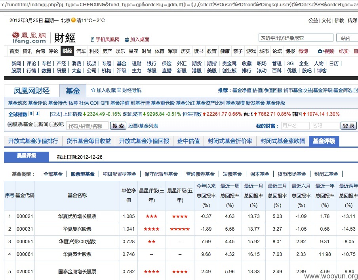Switch to 凤凰网财经 tab

click(x=32, y=91)
